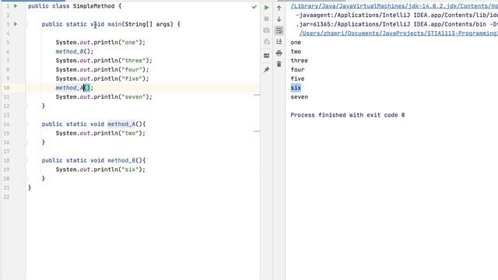Viewport: 498px width, 280px height.
Task: Click println("four") statement in editor
Action: coord(102,69)
